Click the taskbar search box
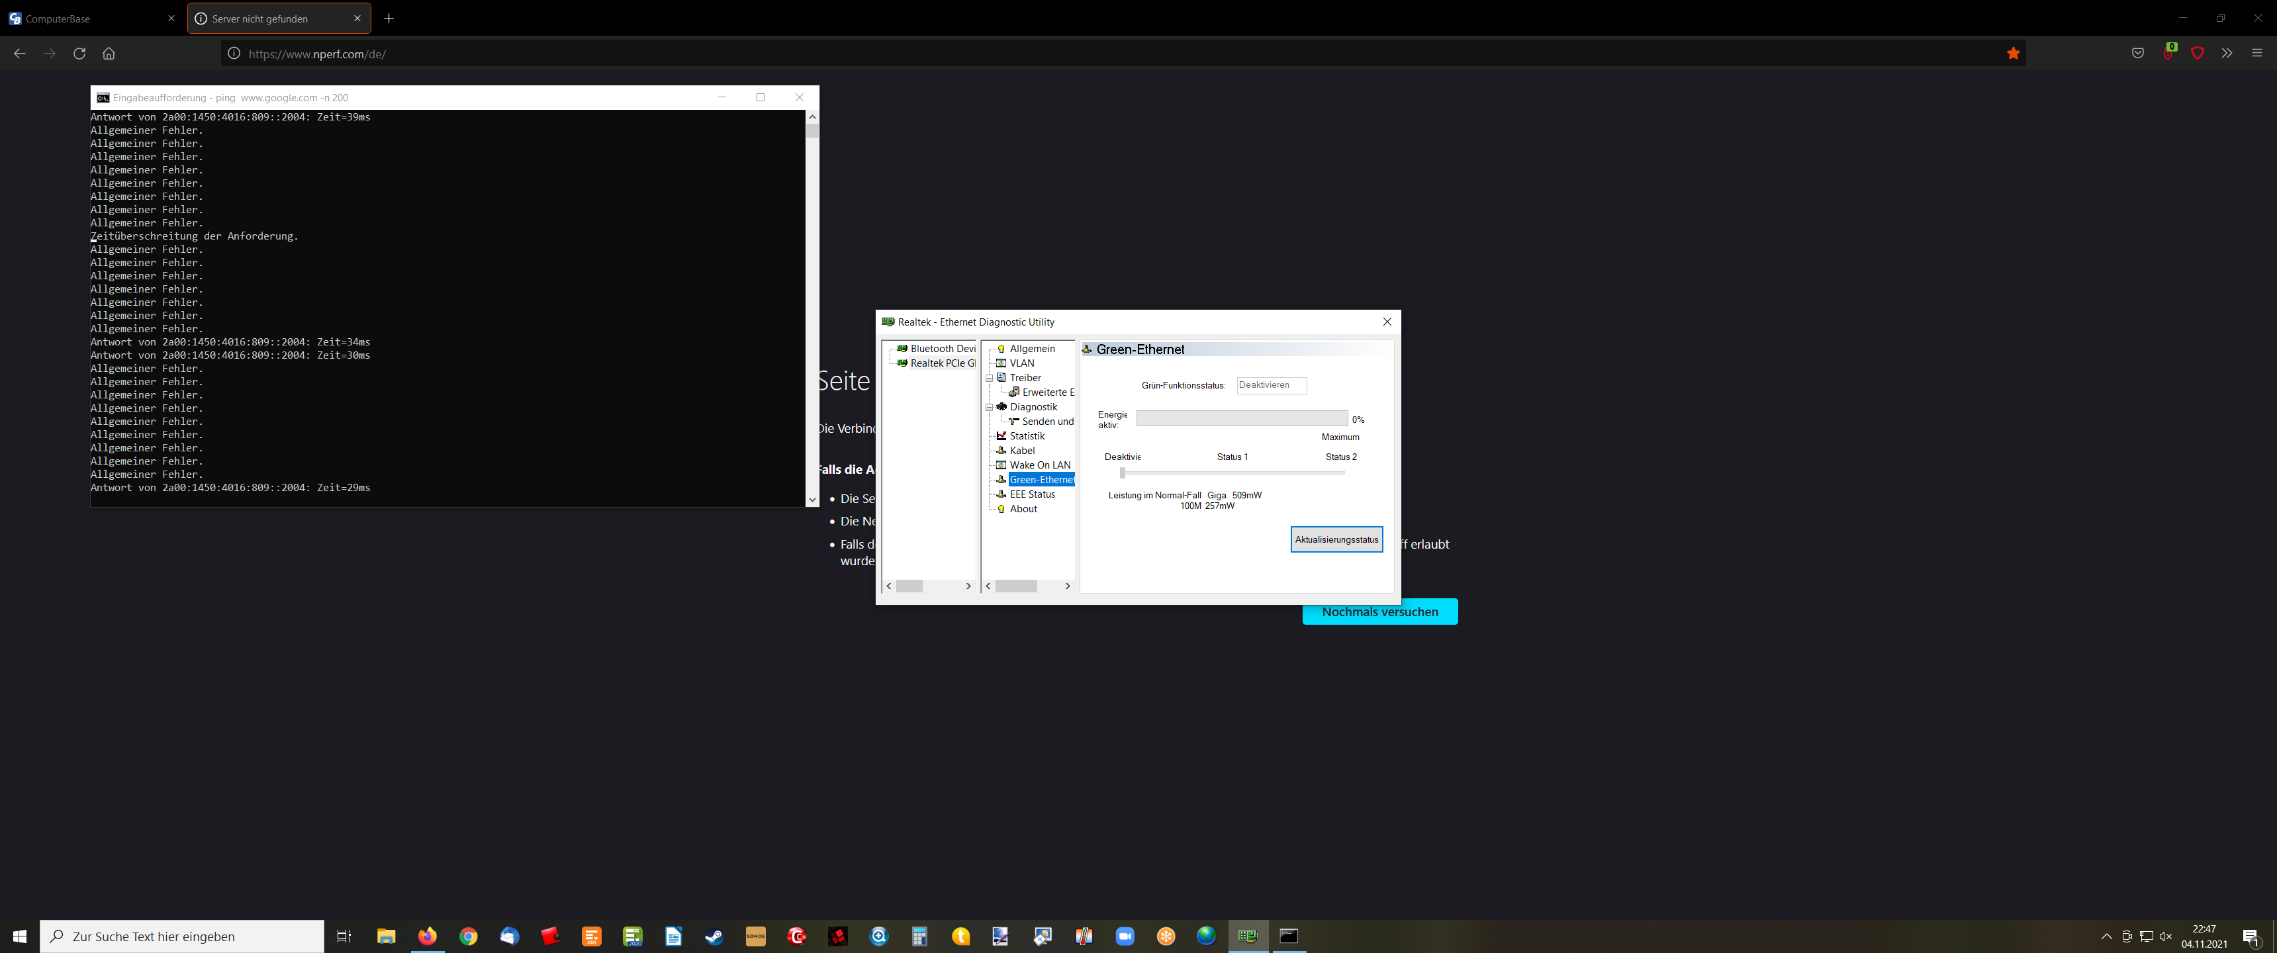2277x953 pixels. 182,936
